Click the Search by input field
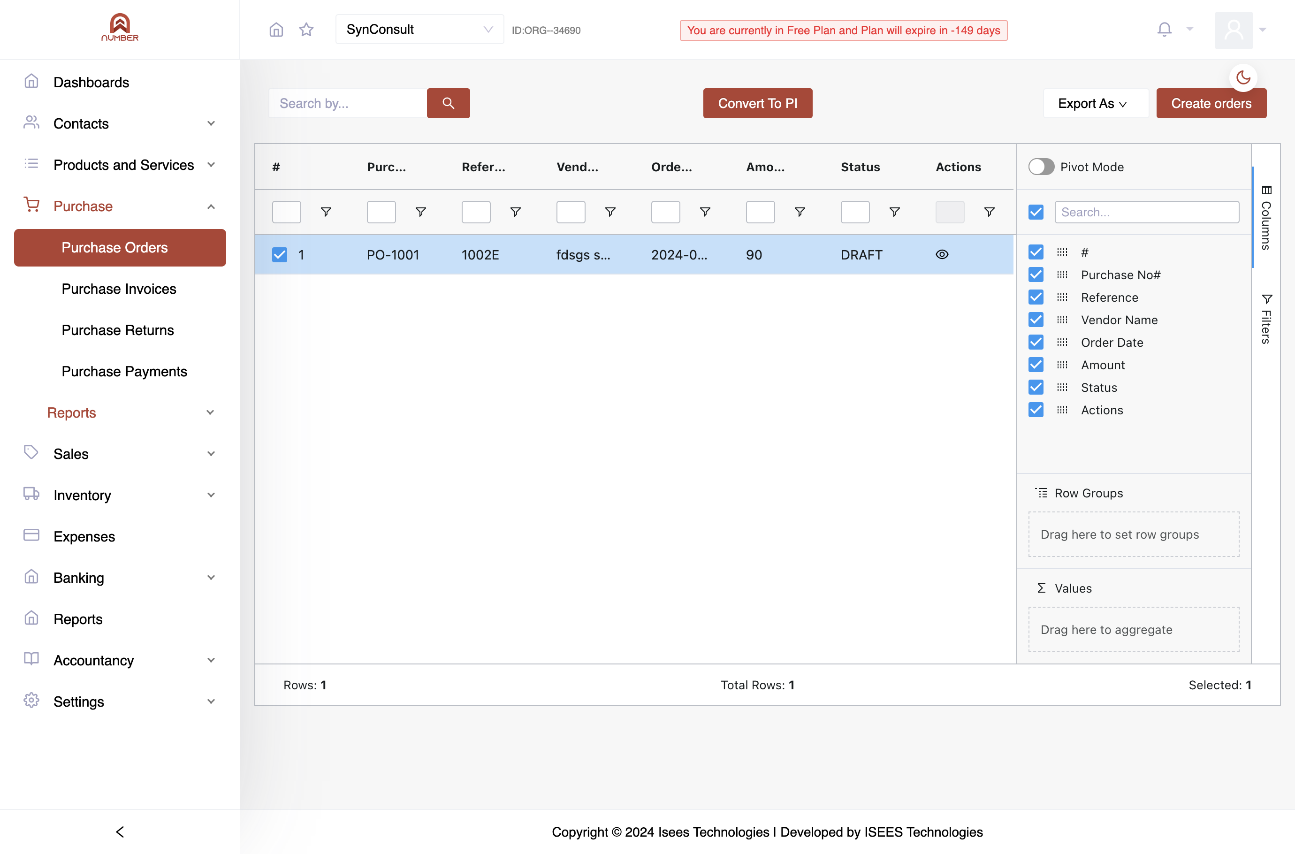 [348, 103]
